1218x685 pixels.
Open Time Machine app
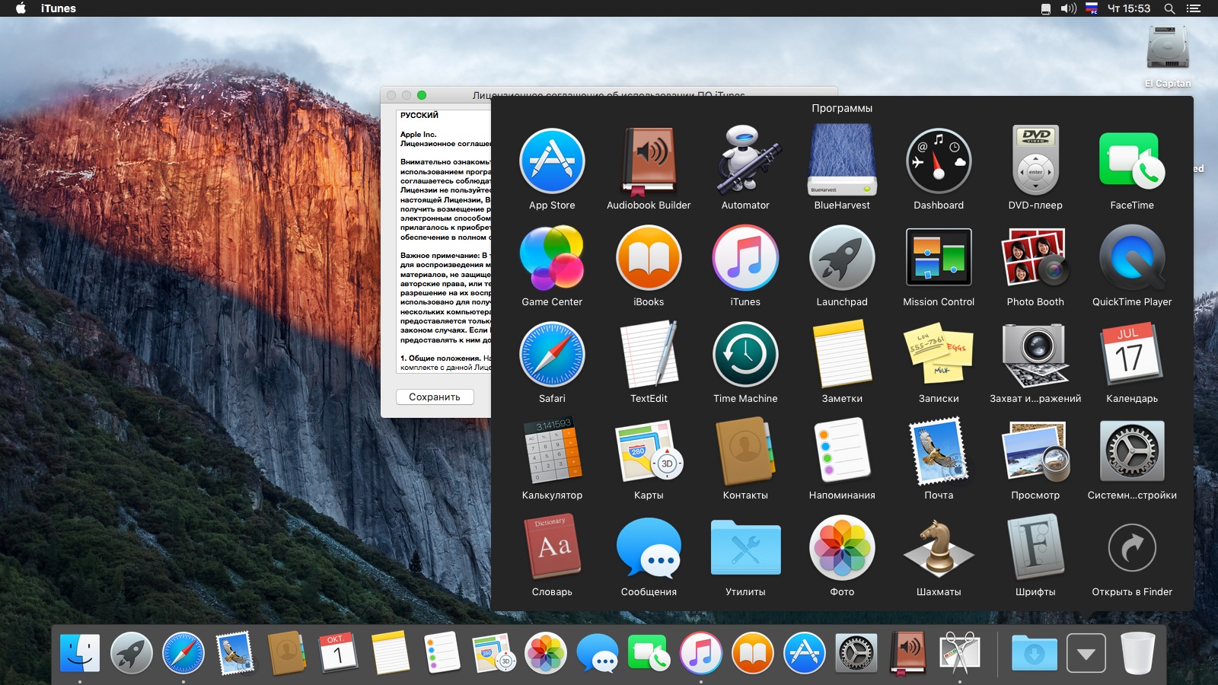[745, 355]
